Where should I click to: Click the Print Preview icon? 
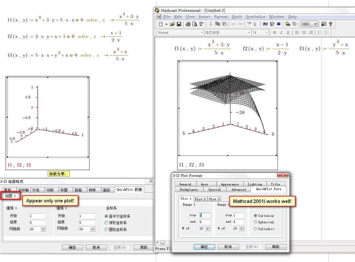(194, 24)
